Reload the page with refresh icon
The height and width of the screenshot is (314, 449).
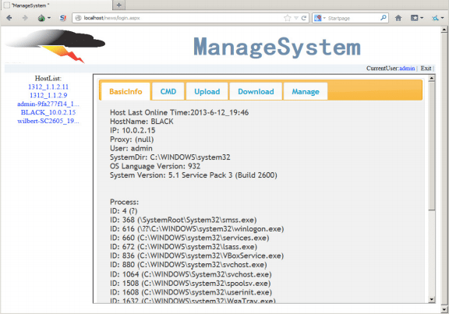click(x=304, y=18)
